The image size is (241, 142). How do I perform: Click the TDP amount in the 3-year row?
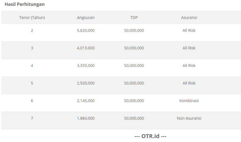pos(134,48)
